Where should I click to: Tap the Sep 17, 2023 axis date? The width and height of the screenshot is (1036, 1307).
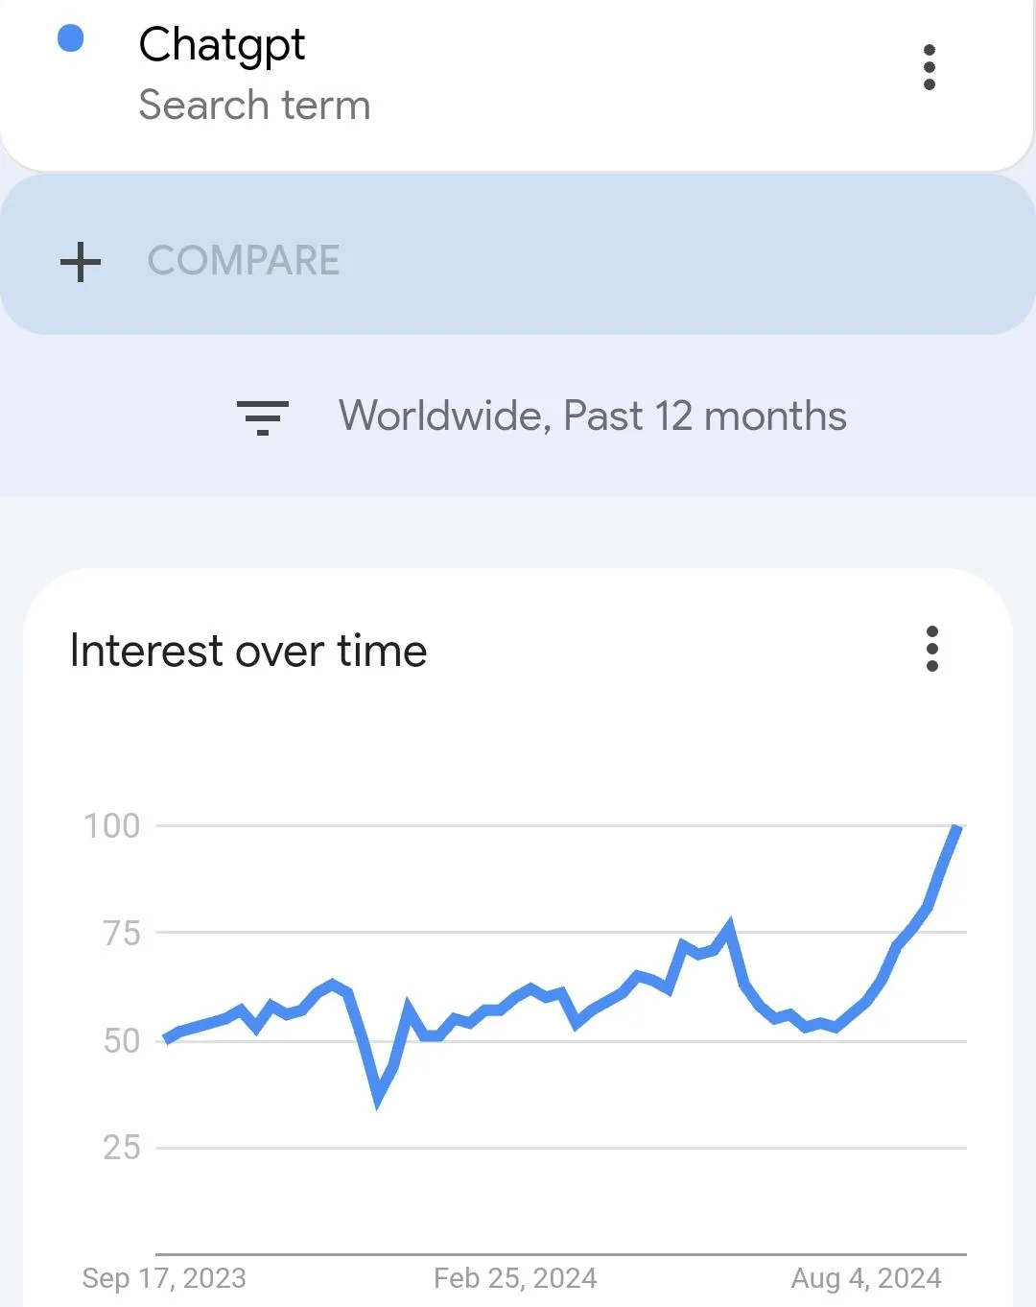pyautogui.click(x=164, y=1278)
